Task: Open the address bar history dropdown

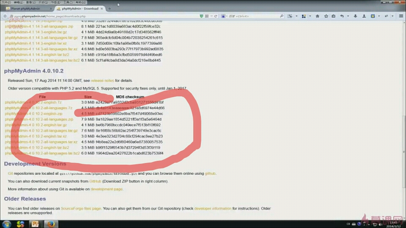Action: (211, 16)
